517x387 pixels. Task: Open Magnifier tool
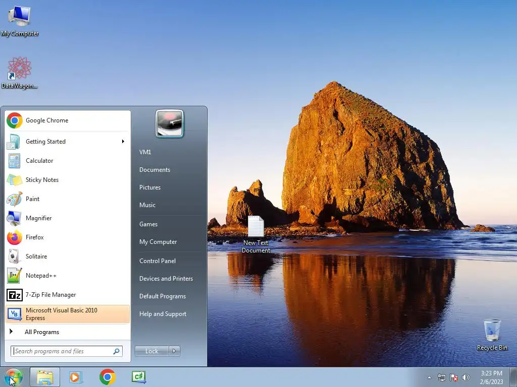coord(68,218)
